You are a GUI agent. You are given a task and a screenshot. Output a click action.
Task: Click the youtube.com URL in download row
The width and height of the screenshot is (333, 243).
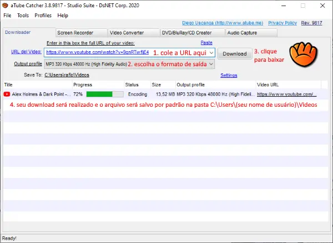tap(287, 94)
